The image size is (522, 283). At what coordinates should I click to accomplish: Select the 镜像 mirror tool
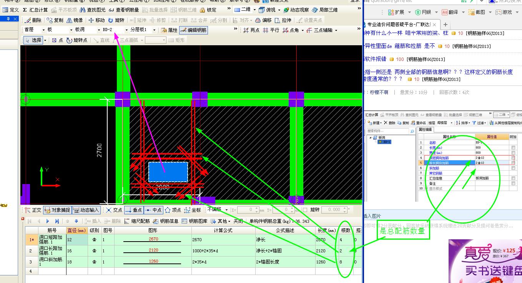point(75,20)
